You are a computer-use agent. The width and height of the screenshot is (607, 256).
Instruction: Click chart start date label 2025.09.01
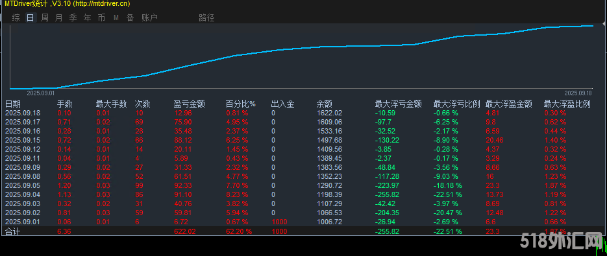[40, 93]
